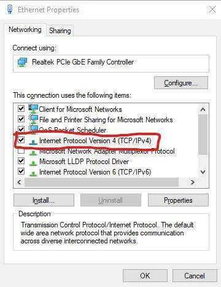This screenshot has width=221, height=287.
Task: Uncheck Internet Protocol Version 6 checkbox
Action: pyautogui.click(x=21, y=171)
